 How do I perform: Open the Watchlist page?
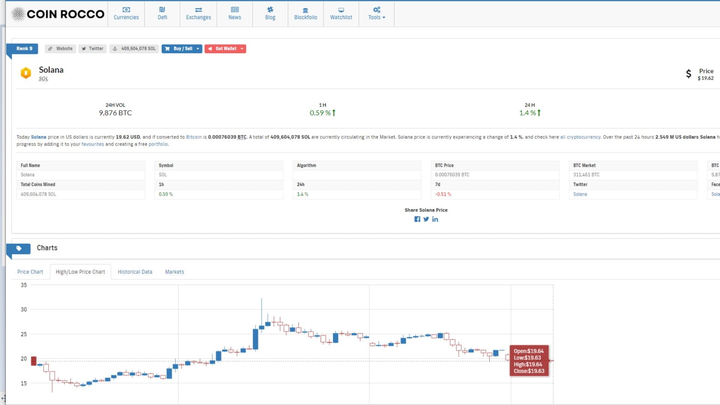pos(341,13)
